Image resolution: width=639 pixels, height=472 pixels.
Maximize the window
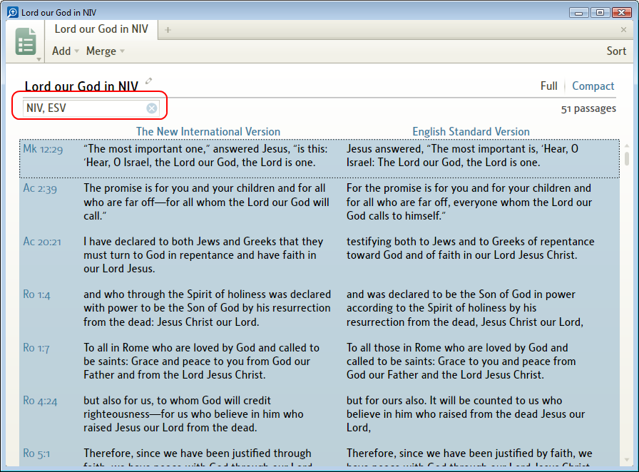click(x=600, y=13)
